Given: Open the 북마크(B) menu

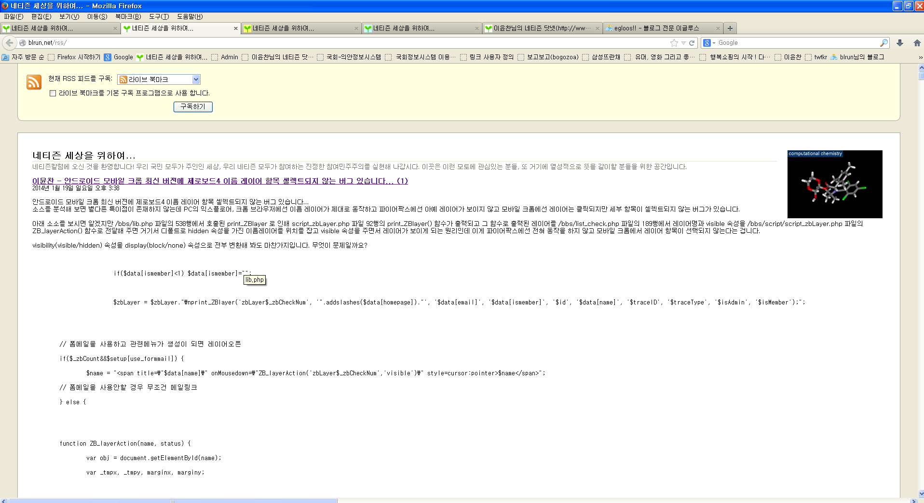Looking at the screenshot, I should coord(128,16).
